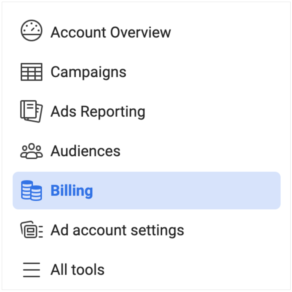Viewport: 292px width, 292px height.
Task: Select the Campaigns text label
Action: click(x=88, y=72)
